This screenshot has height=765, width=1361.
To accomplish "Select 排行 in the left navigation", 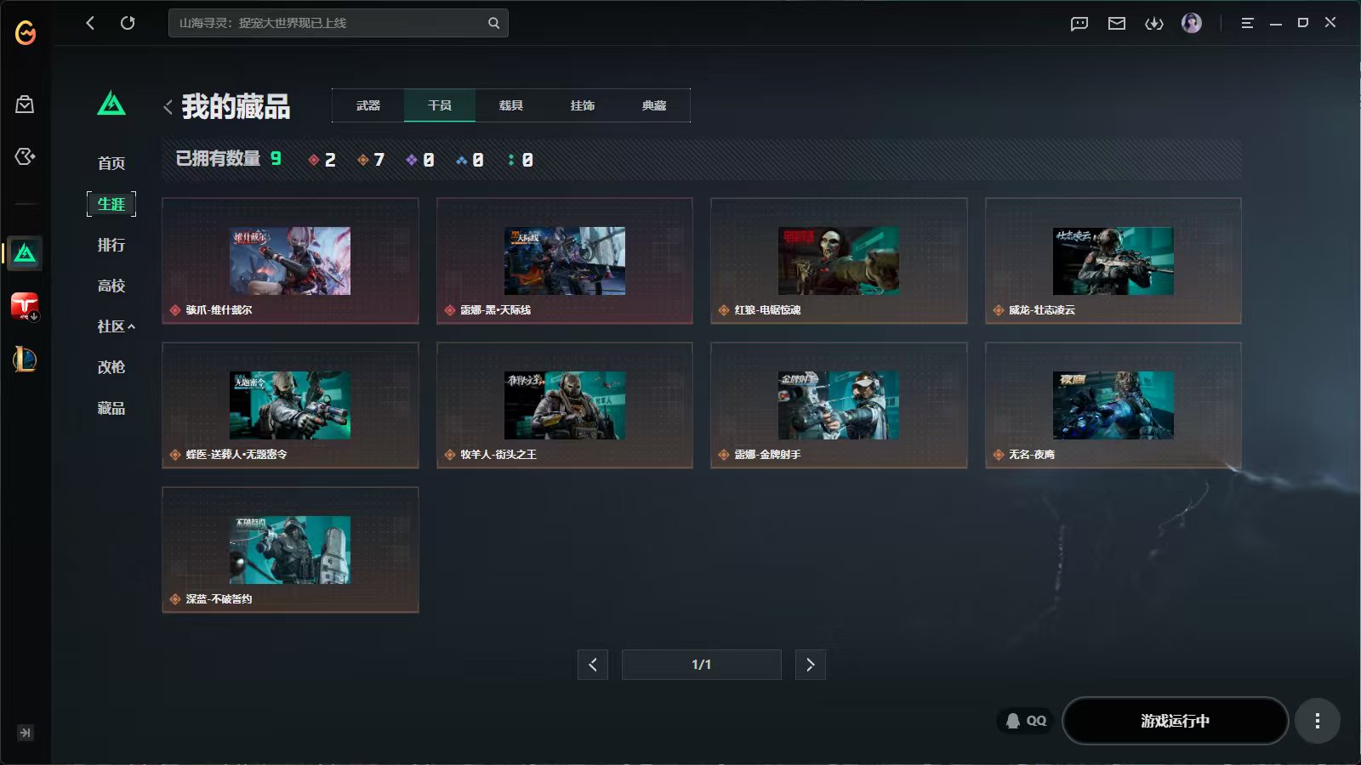I will pos(111,245).
